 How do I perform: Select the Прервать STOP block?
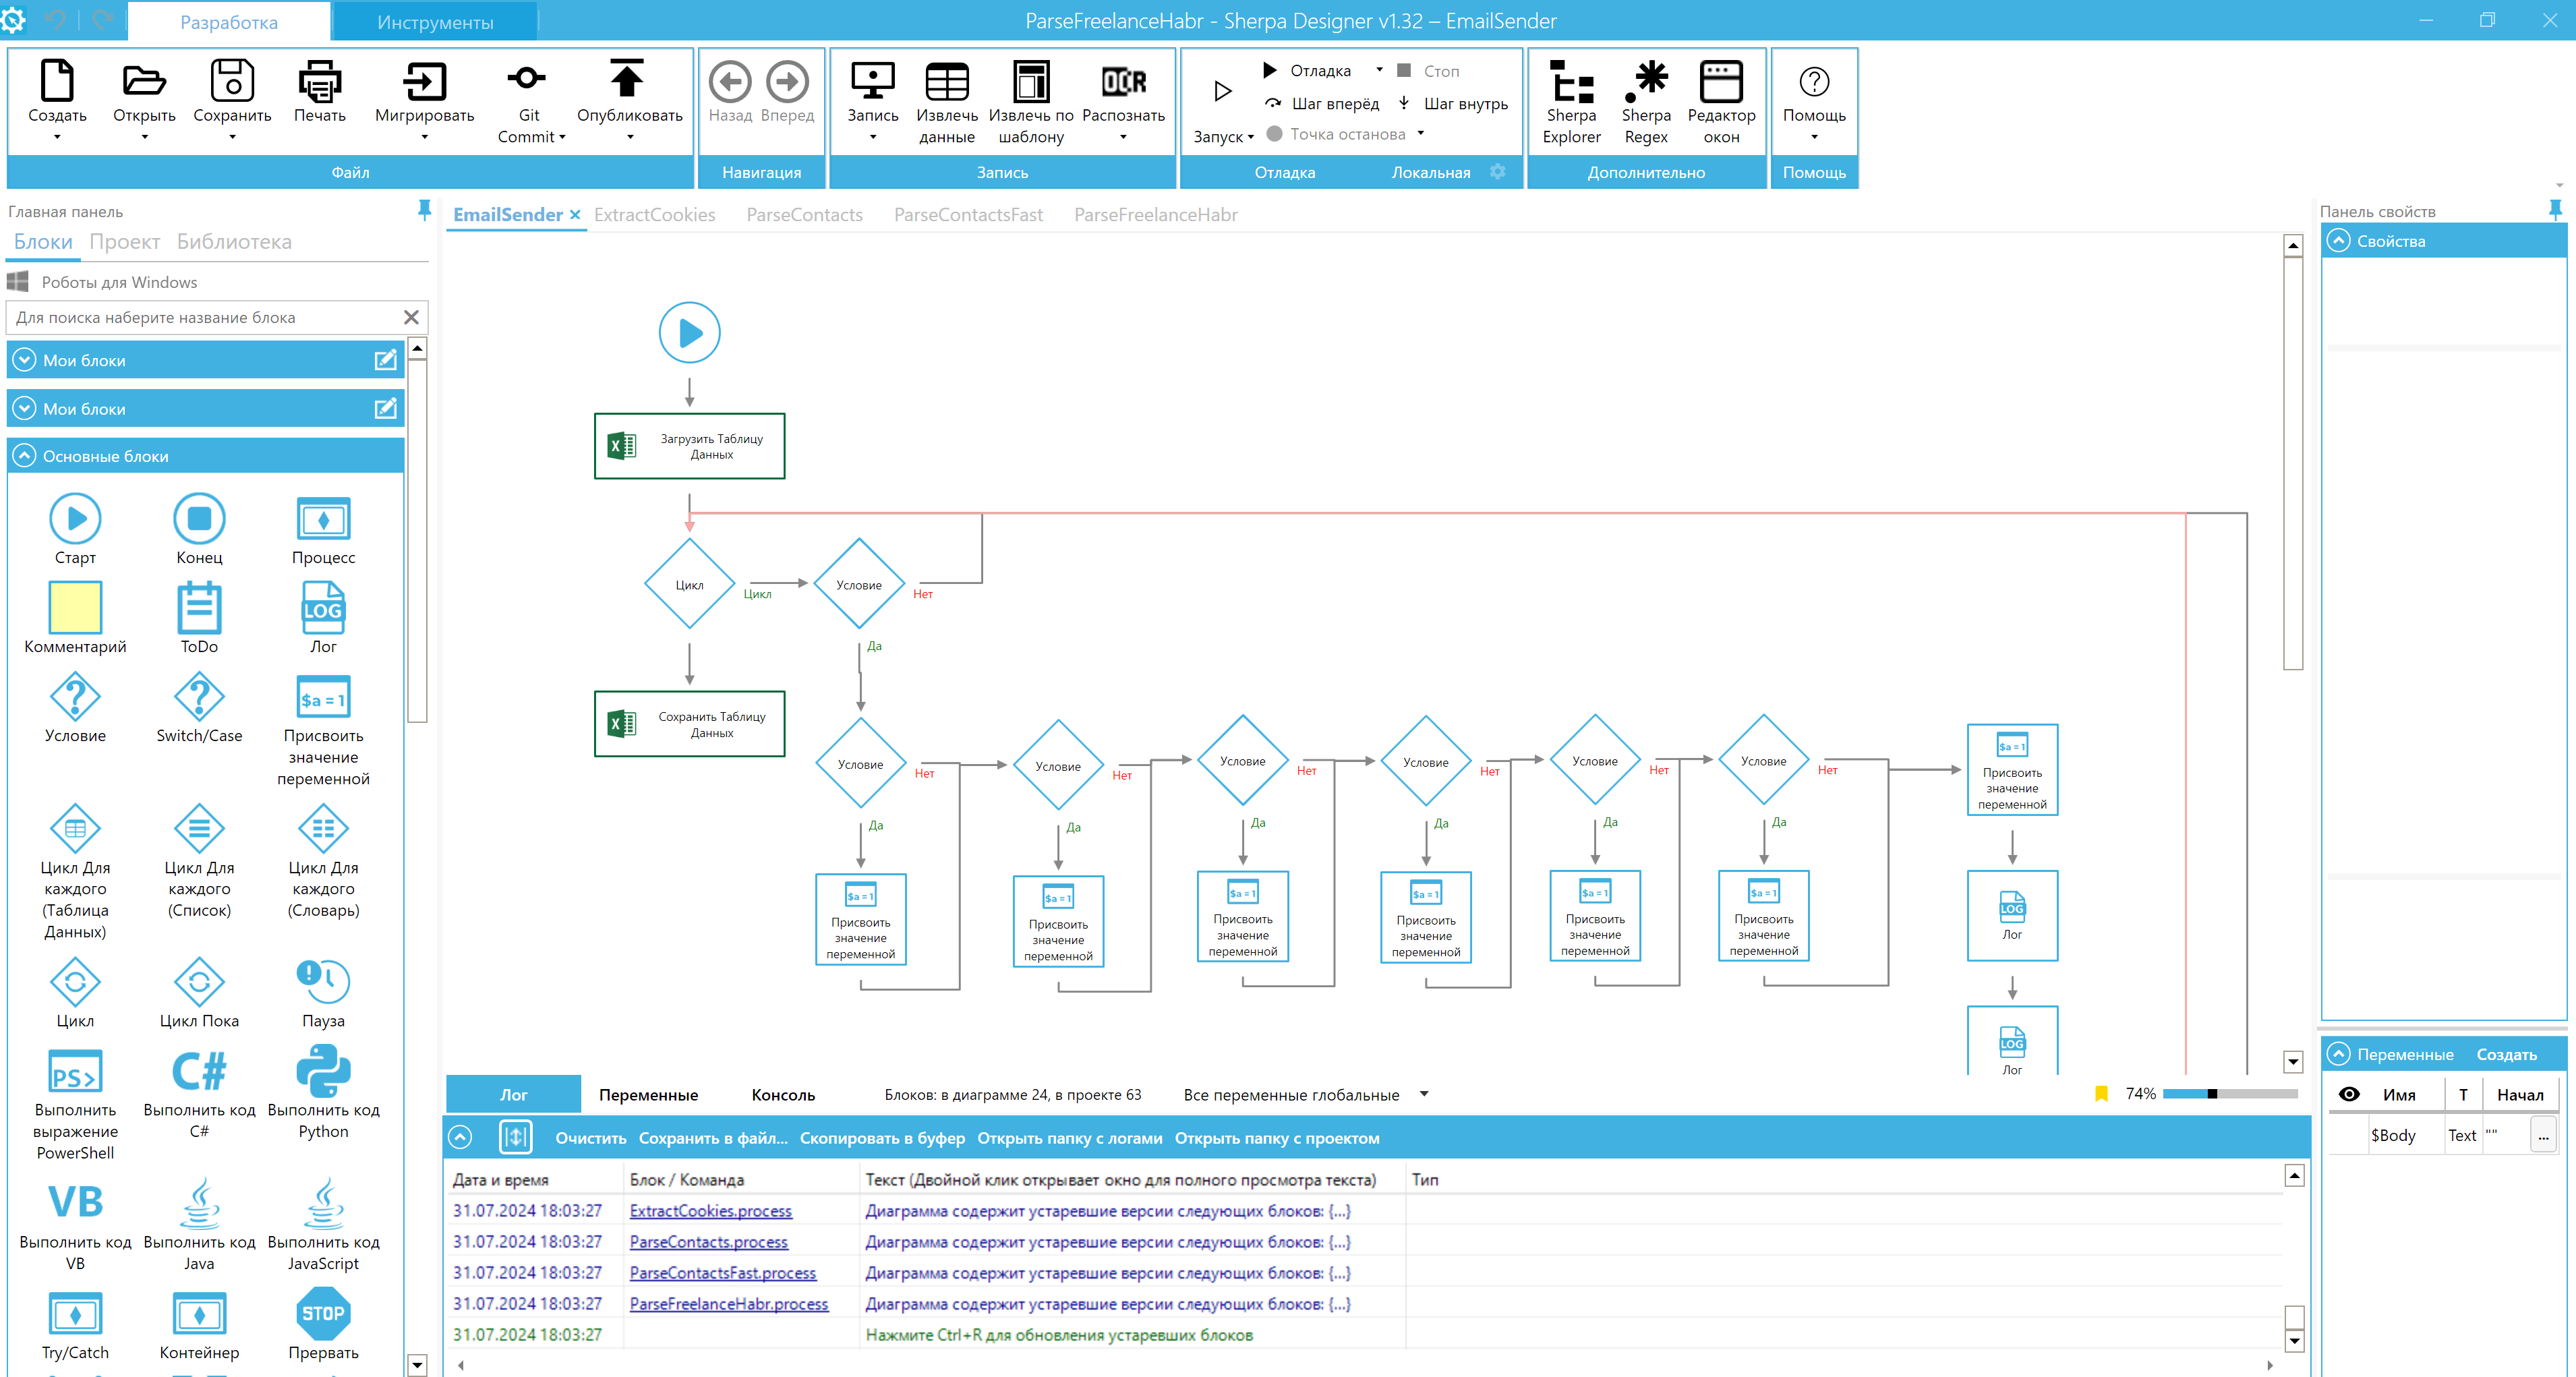coord(323,1314)
